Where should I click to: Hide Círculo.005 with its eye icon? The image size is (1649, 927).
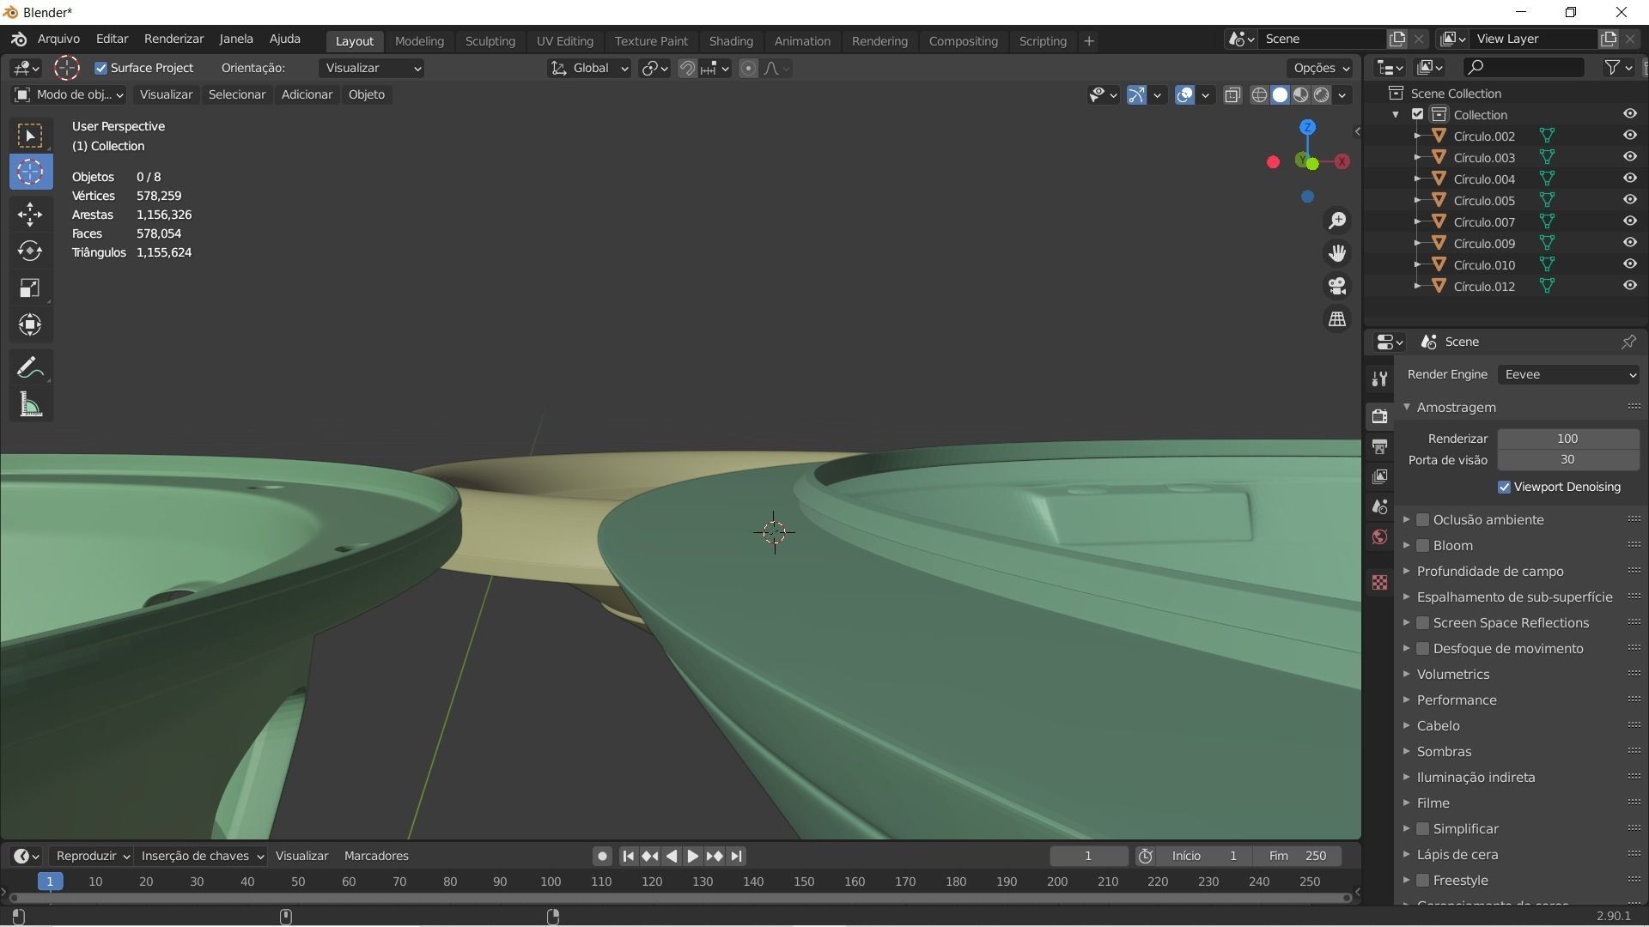[1629, 200]
